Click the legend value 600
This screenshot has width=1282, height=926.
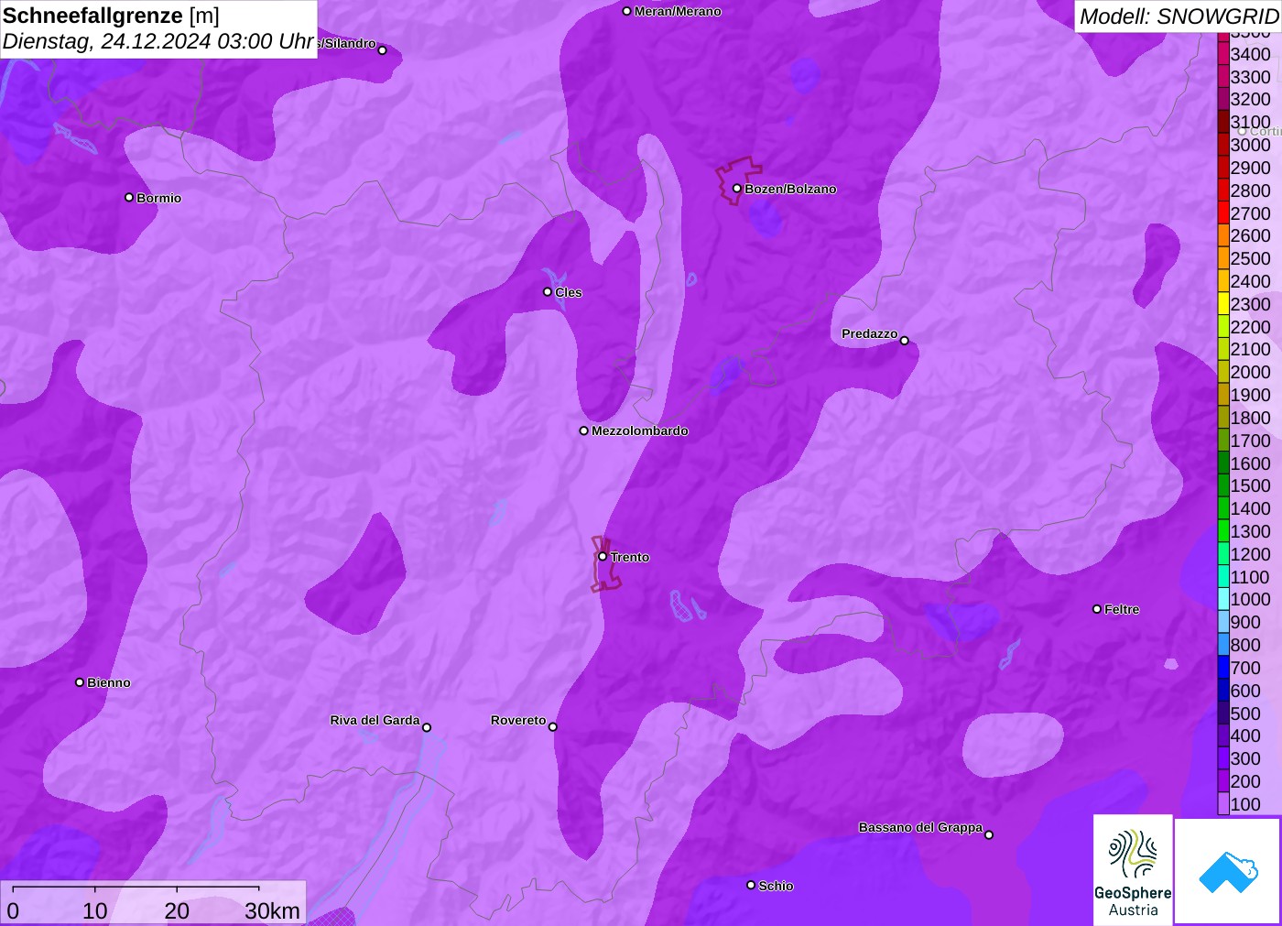point(1245,691)
